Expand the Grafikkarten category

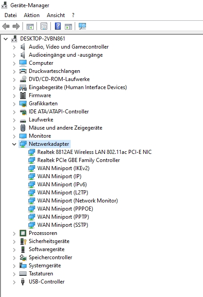coord(14,104)
